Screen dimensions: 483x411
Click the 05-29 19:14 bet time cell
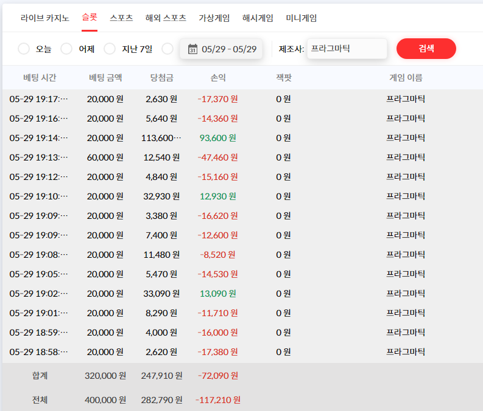coord(39,138)
